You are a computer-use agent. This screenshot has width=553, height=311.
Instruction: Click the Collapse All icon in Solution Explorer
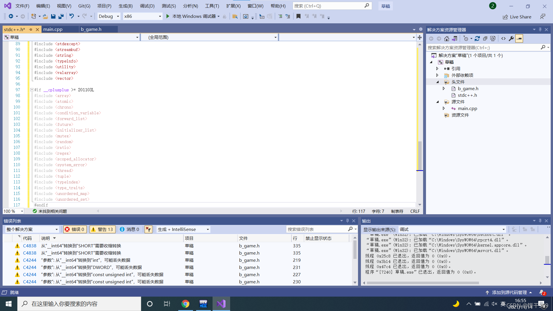pyautogui.click(x=485, y=39)
